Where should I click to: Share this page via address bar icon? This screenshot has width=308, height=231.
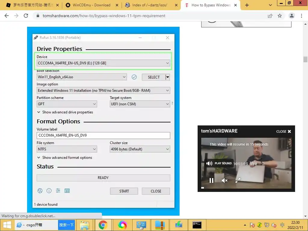[270, 16]
